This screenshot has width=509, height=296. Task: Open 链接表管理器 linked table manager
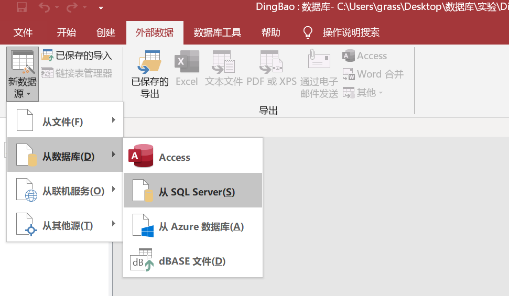[x=84, y=73]
